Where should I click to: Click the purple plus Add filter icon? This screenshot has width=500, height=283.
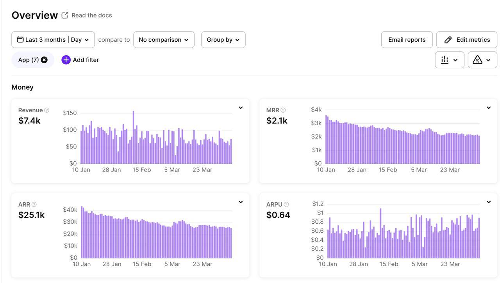(66, 60)
